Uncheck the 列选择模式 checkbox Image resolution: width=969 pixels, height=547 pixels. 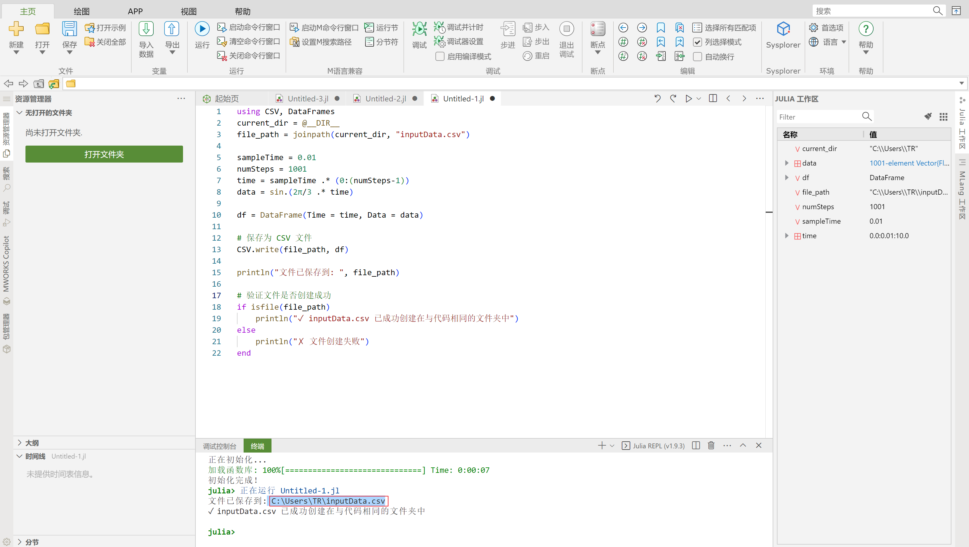[x=698, y=42]
